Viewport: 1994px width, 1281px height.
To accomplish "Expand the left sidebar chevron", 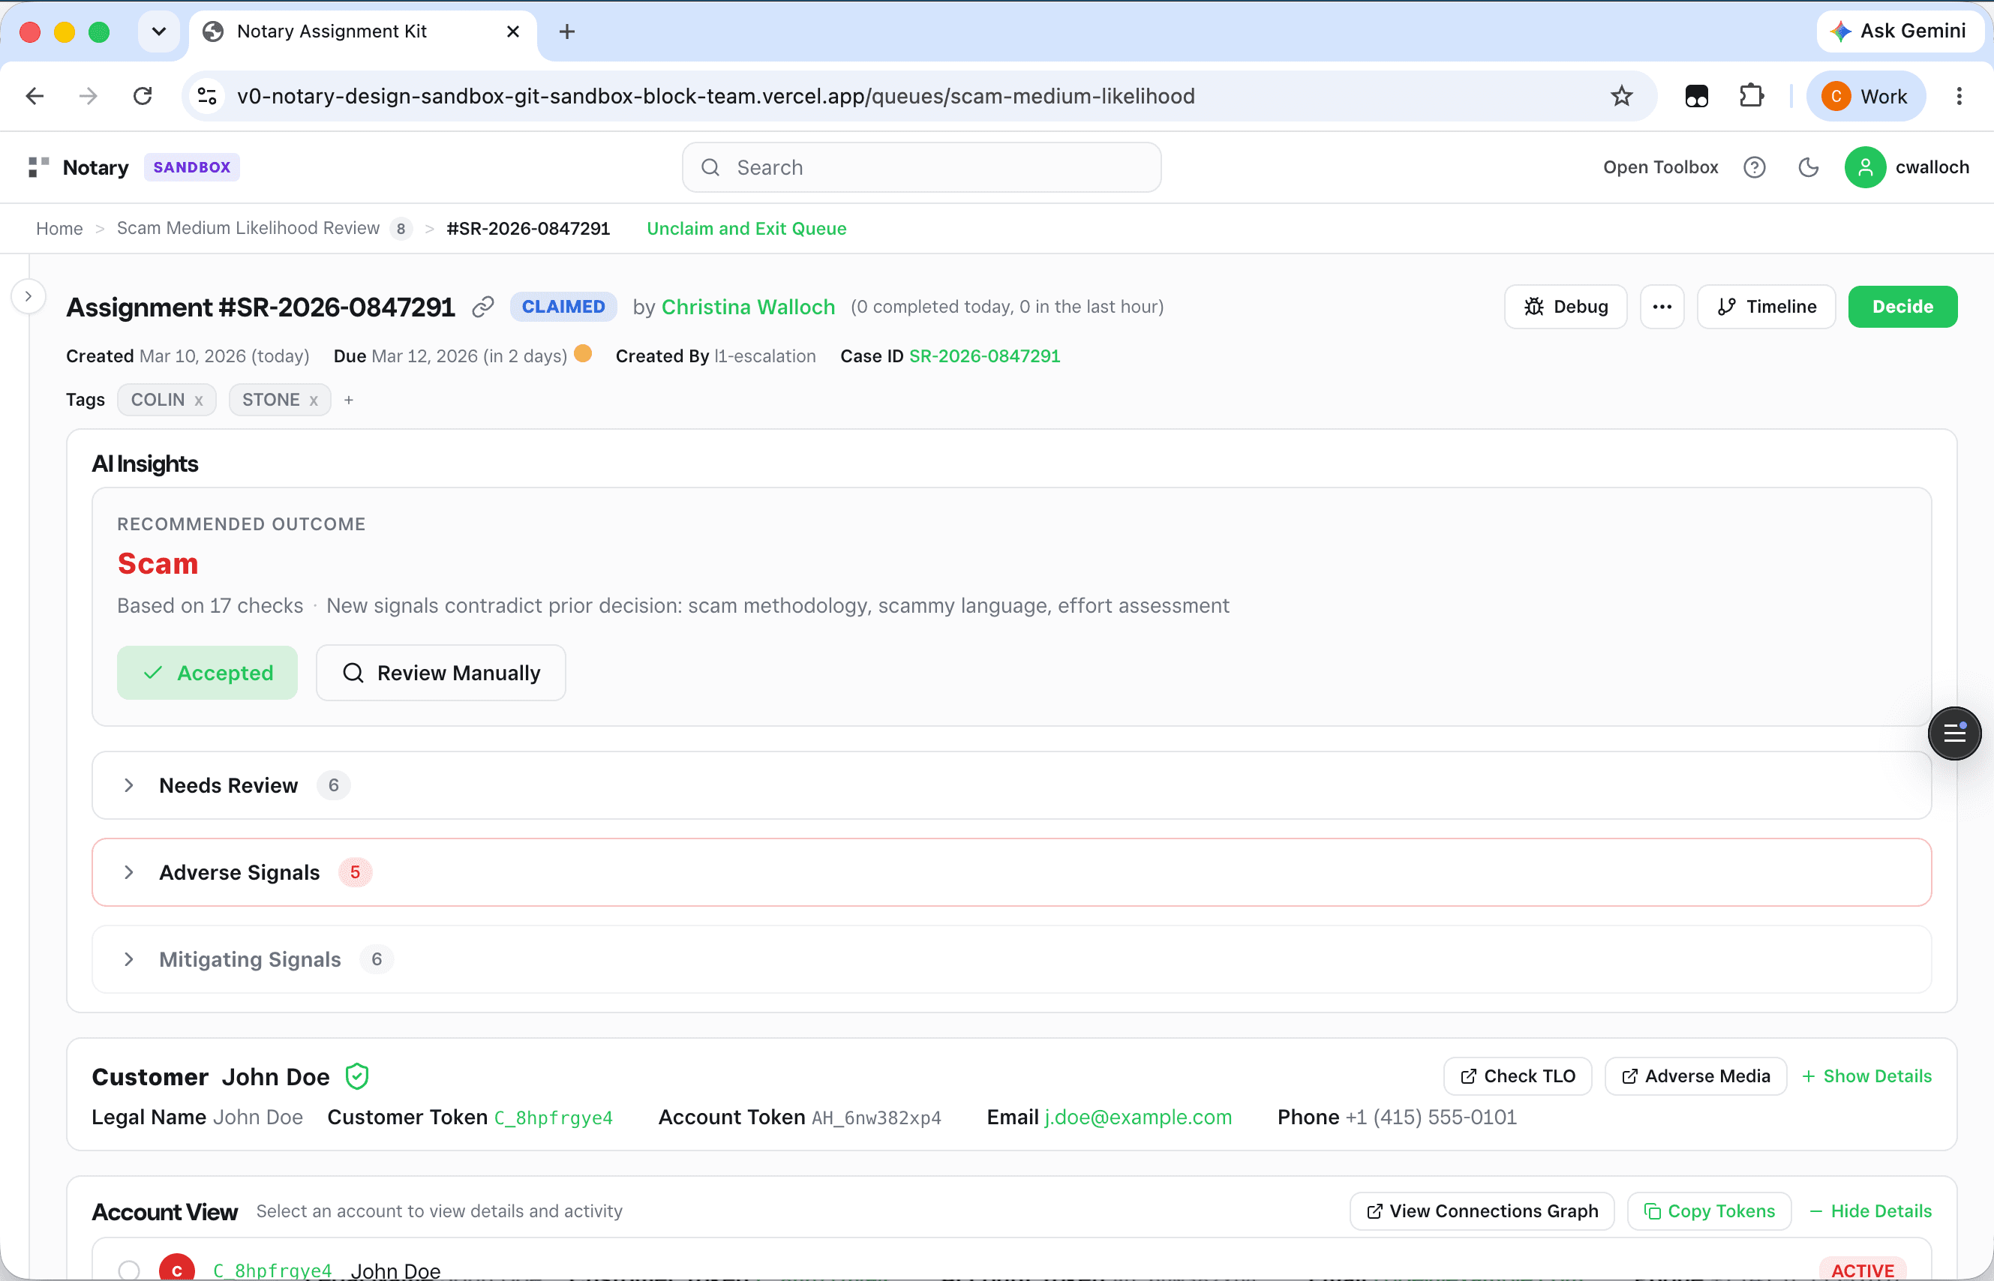I will (29, 296).
